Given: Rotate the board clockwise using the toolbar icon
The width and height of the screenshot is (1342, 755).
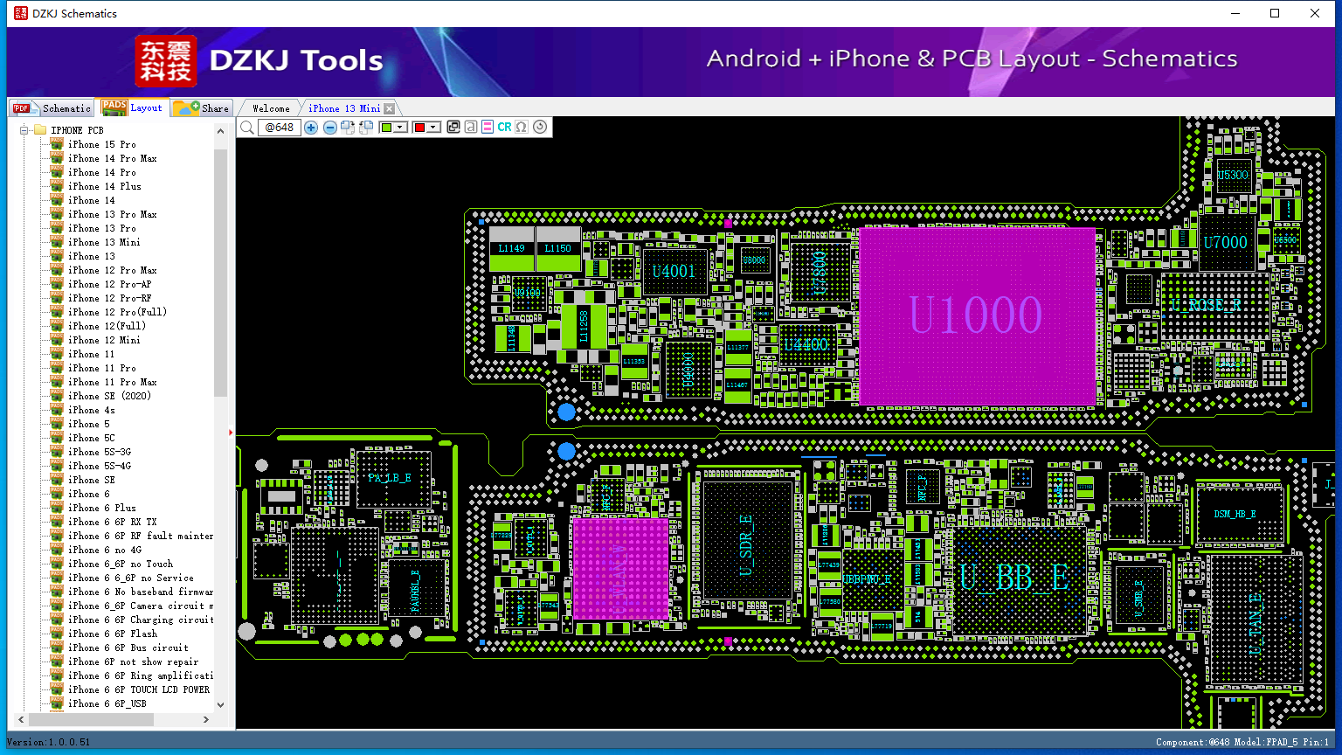Looking at the screenshot, I should (x=348, y=128).
